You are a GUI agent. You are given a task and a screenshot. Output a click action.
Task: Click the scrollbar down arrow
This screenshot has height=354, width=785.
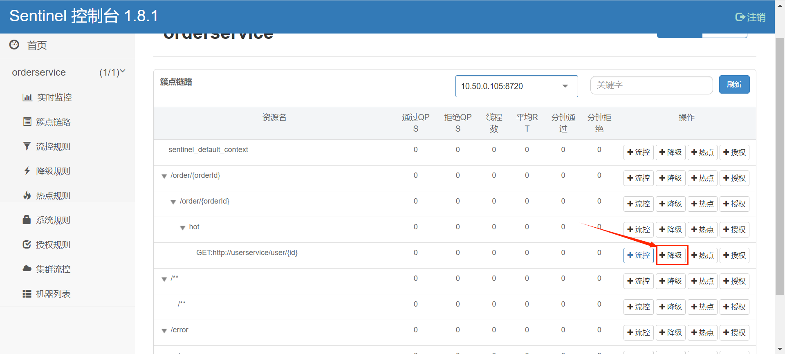pos(780,350)
